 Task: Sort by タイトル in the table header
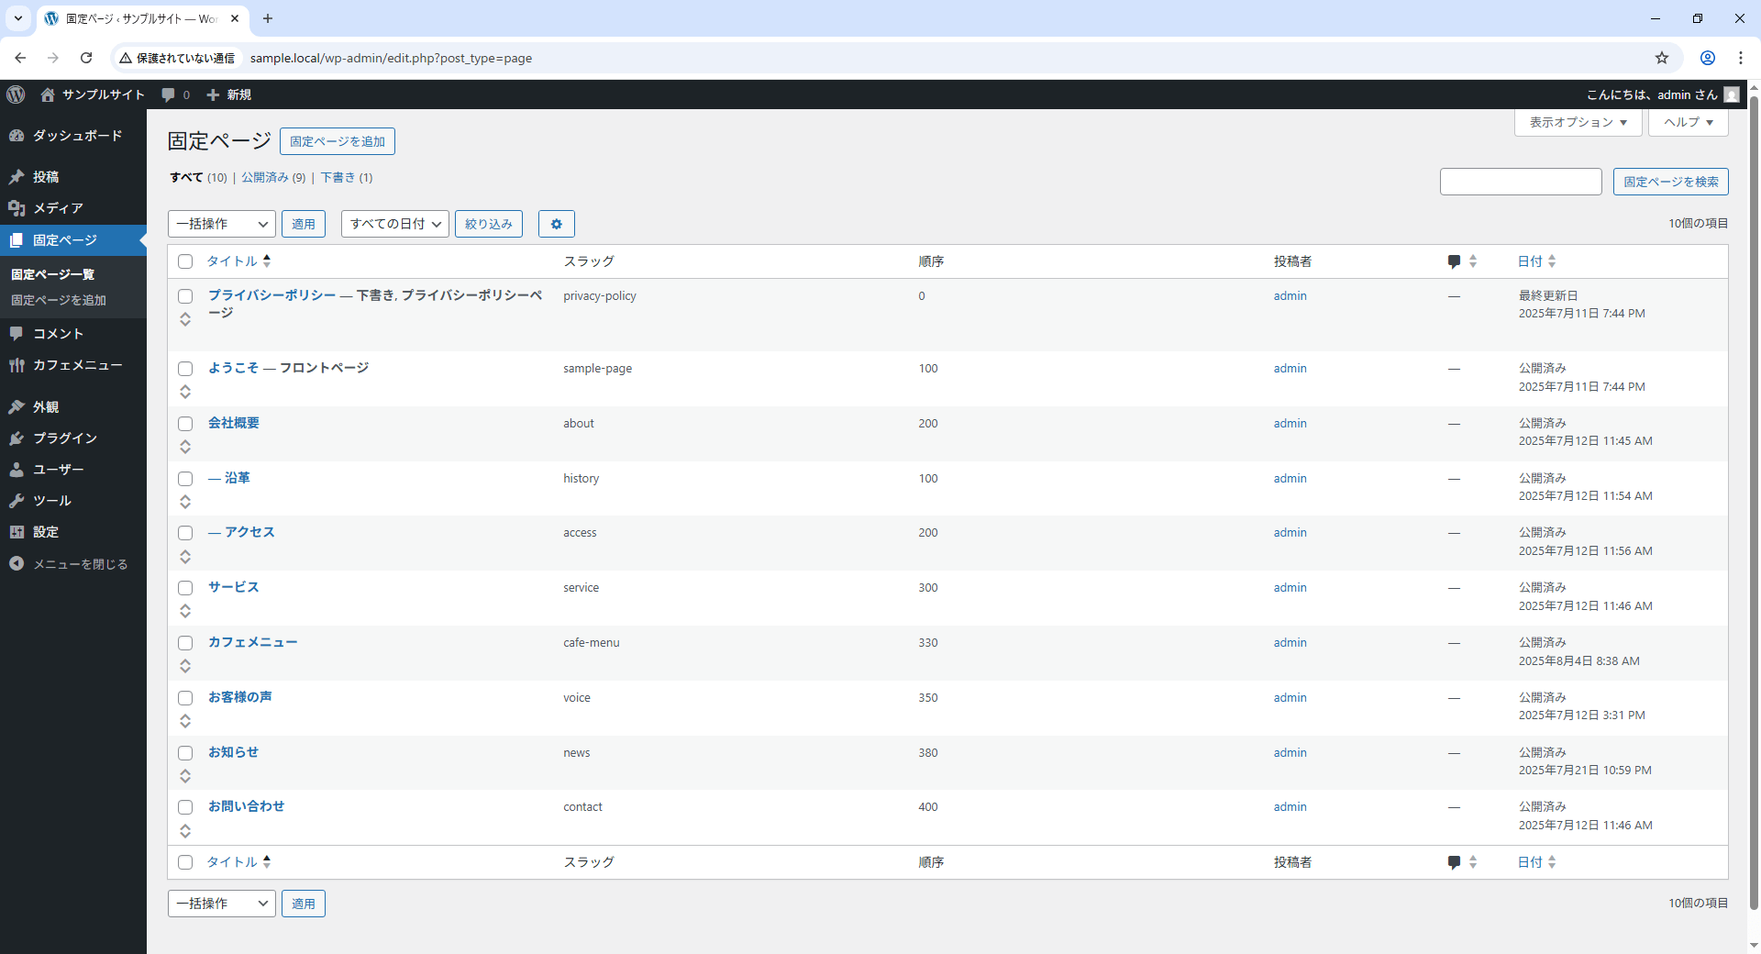click(238, 261)
